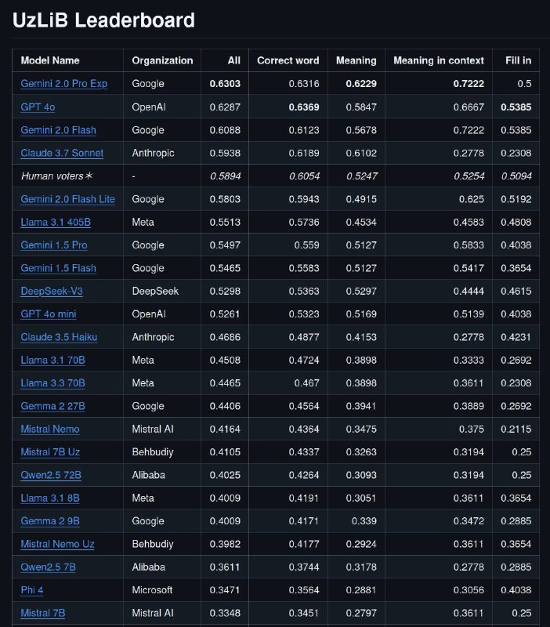Click the UzLiB Leaderboard heading
Image resolution: width=550 pixels, height=627 pixels.
point(103,20)
